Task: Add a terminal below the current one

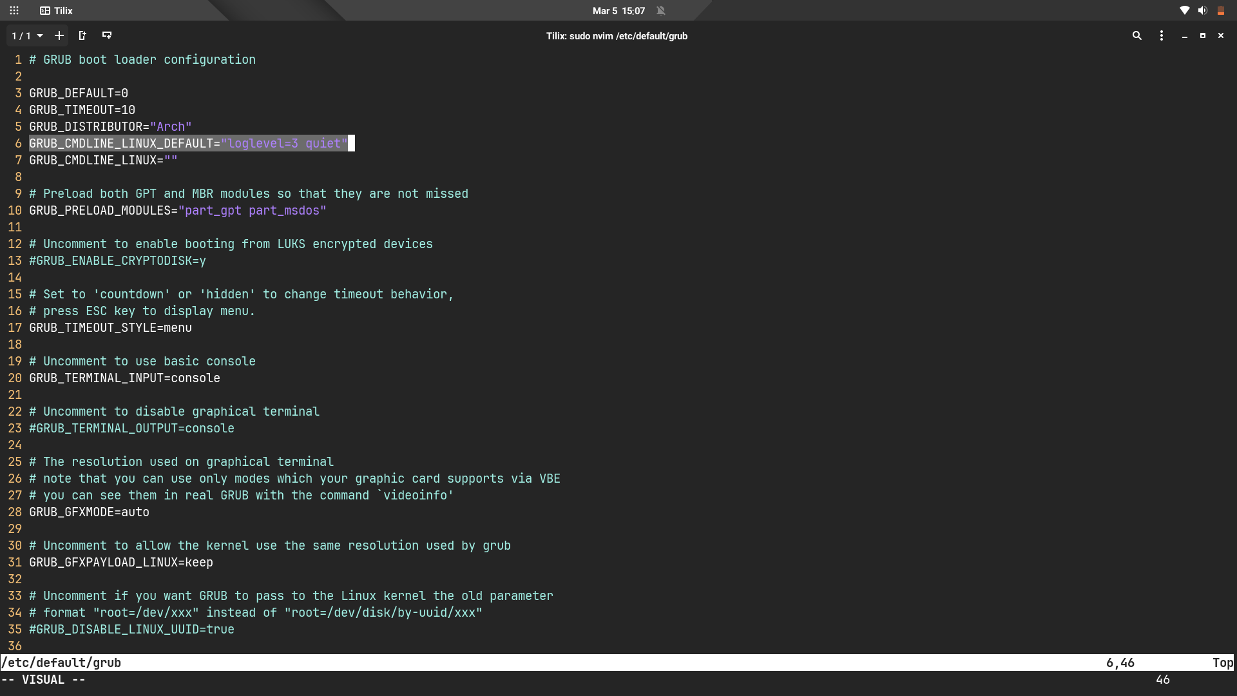Action: coord(107,36)
